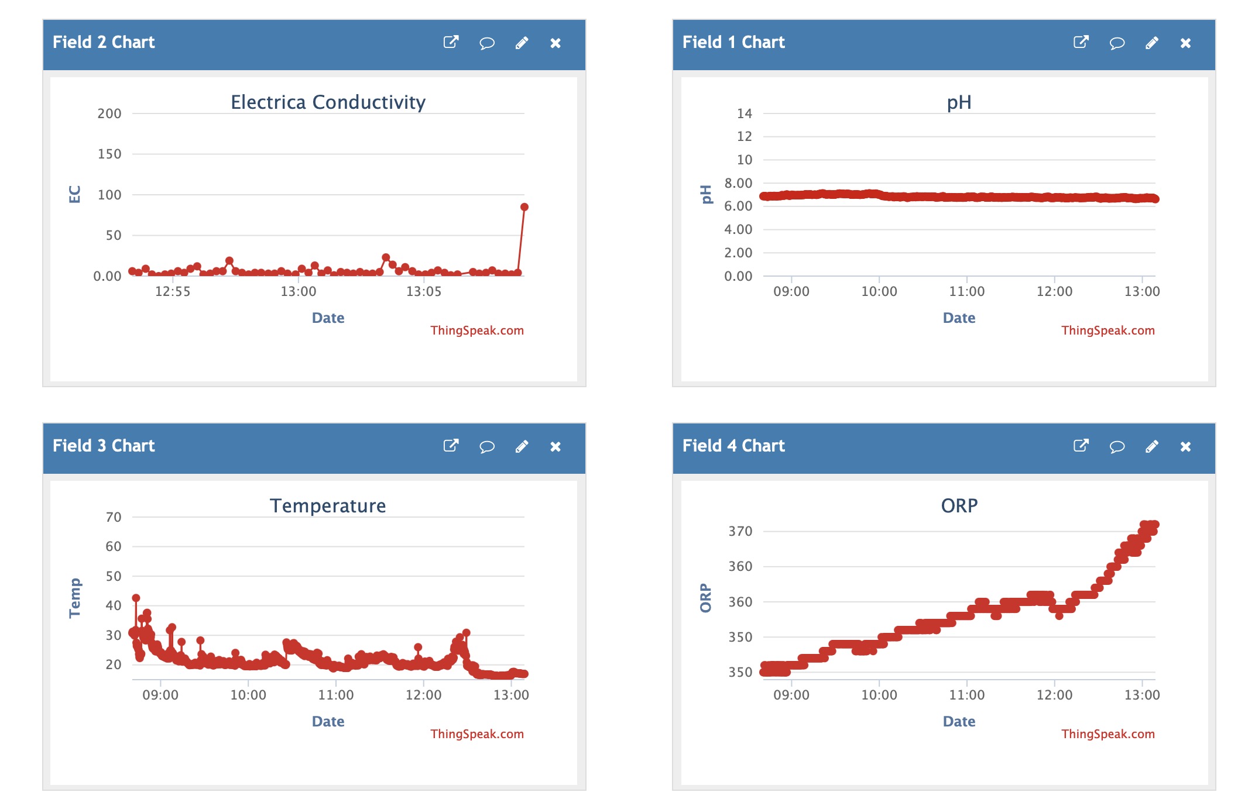Click the Field 3 Chart header title
1255x806 pixels.
point(104,446)
